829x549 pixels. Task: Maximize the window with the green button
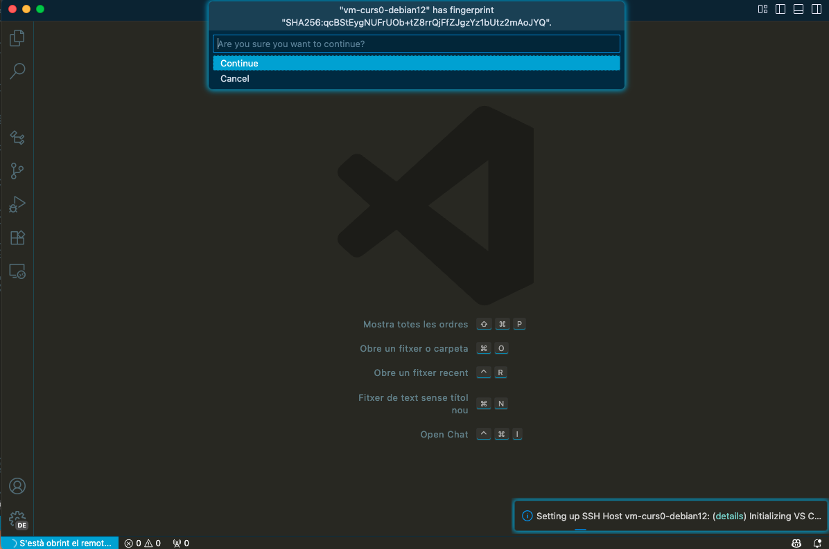pyautogui.click(x=40, y=9)
